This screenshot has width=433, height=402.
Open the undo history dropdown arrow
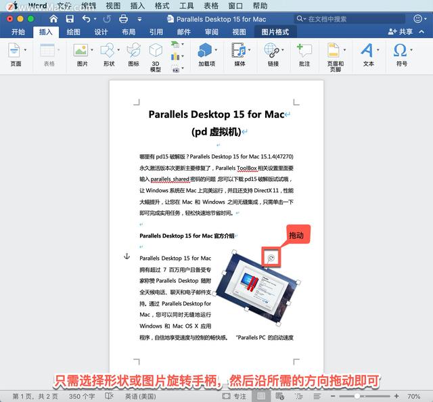coord(95,19)
